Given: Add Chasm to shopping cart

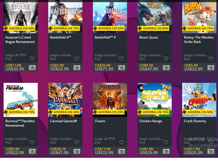Looking at the screenshot, I should click(121, 151).
